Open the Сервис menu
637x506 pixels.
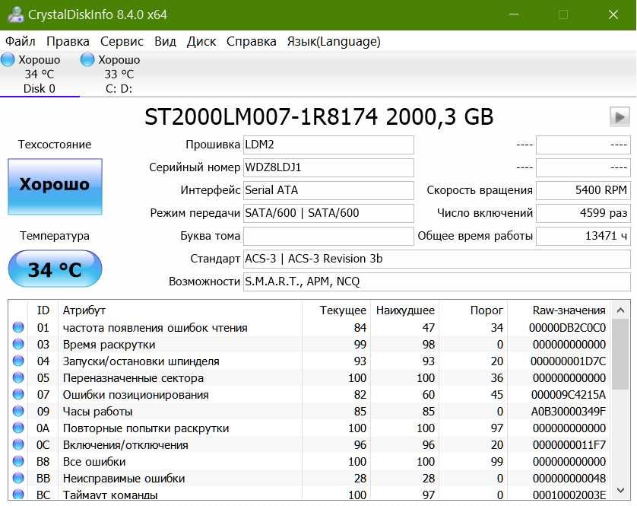(x=122, y=42)
